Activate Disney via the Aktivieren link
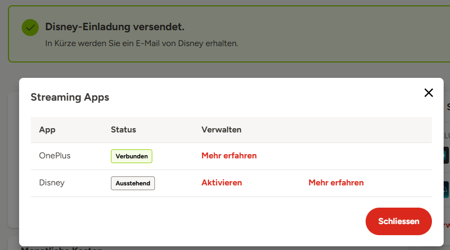 [x=221, y=183]
